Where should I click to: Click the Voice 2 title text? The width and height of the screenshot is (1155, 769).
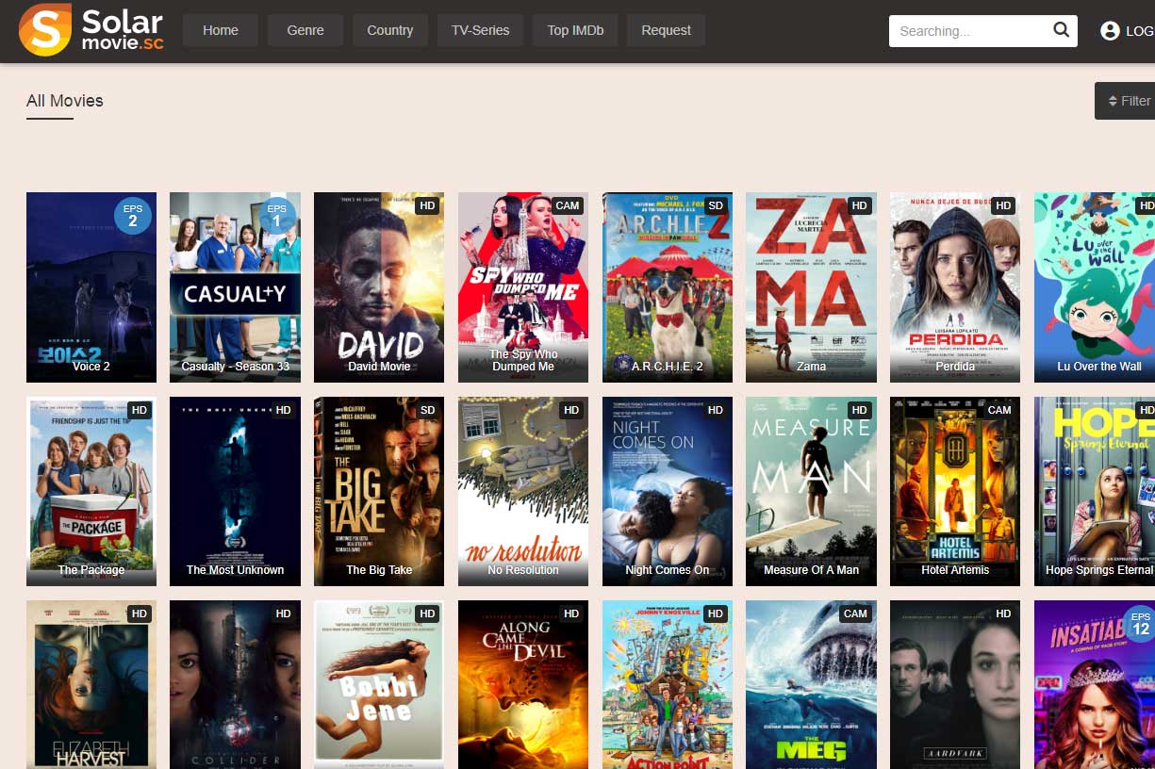(91, 367)
